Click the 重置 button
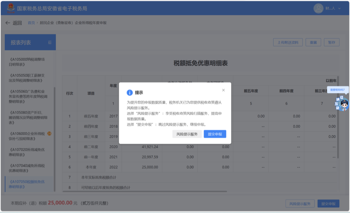 pyautogui.click(x=313, y=42)
